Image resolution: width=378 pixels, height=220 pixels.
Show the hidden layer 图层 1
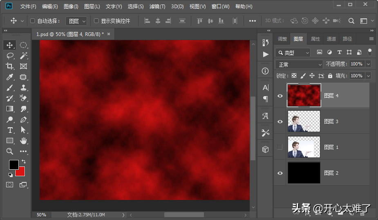pyautogui.click(x=280, y=147)
